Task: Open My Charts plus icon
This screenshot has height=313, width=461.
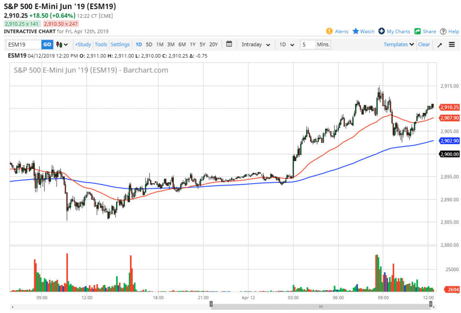Action: click(381, 31)
